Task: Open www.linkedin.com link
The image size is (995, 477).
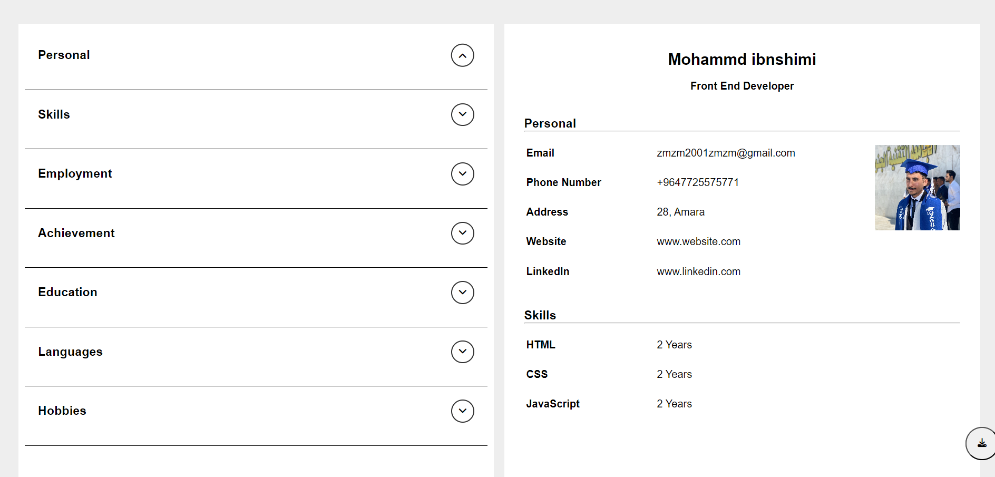Action: click(698, 271)
